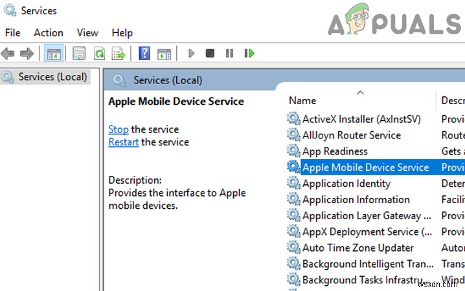Viewport: 465px width, 291px height.
Task: Open the Action menu
Action: click(49, 32)
